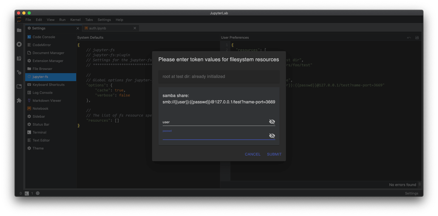Open the File Browser sidebar folder icon

pos(19,30)
